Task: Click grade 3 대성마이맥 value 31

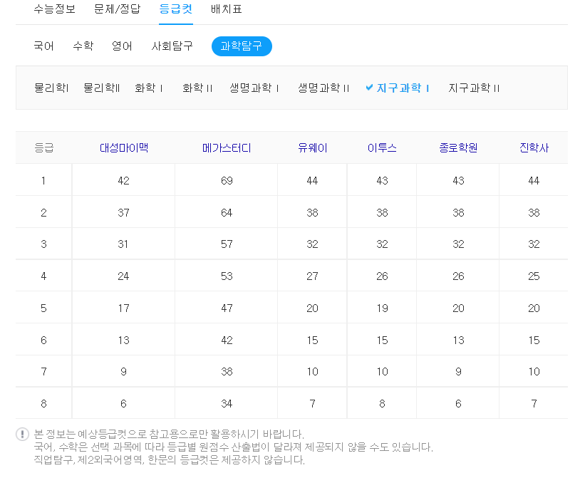Action: [x=123, y=244]
